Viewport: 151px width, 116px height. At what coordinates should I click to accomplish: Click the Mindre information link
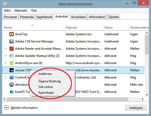point(24,108)
